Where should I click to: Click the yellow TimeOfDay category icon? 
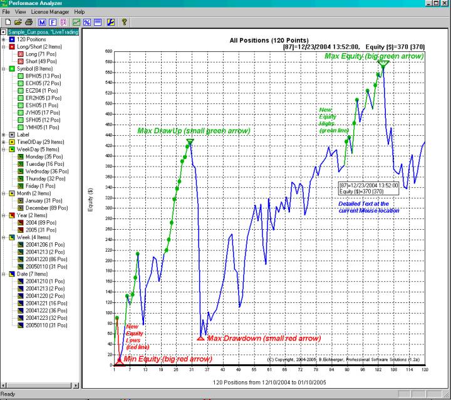tap(12, 142)
